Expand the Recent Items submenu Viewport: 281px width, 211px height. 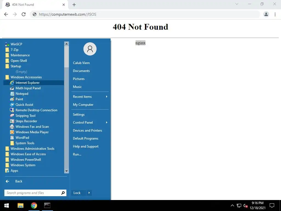(90, 97)
